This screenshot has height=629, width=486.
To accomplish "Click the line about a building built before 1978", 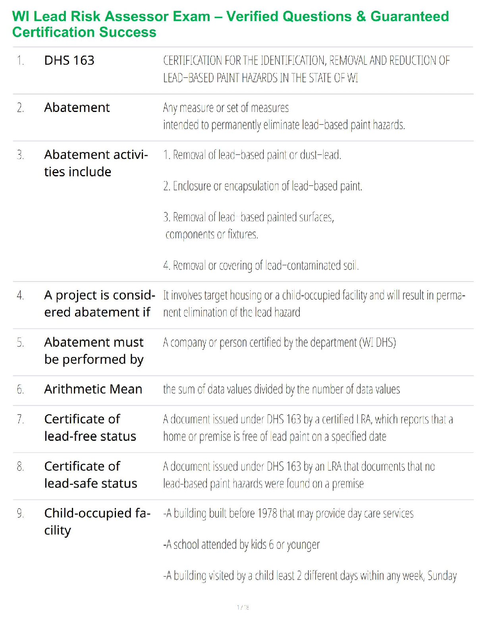I will [x=288, y=513].
